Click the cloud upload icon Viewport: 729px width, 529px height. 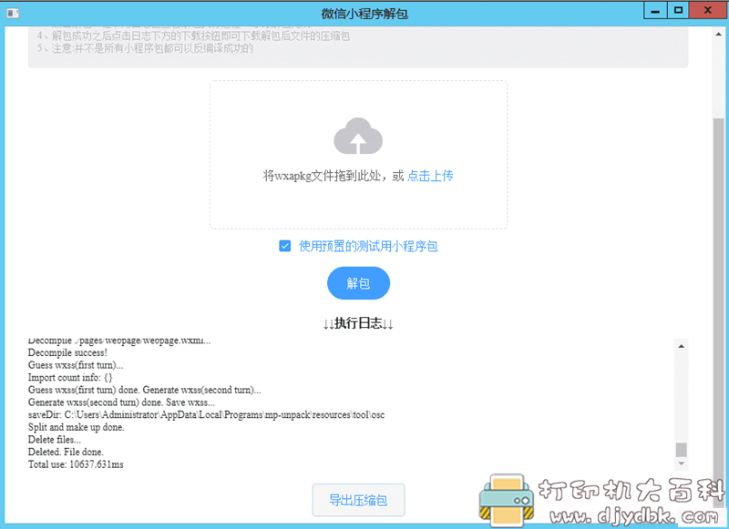click(358, 136)
